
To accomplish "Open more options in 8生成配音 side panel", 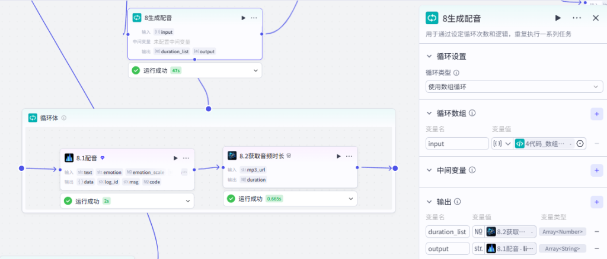I will point(577,18).
